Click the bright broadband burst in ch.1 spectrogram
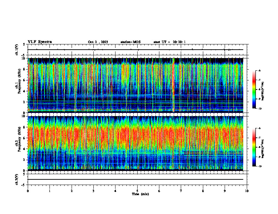Viewport: 278px width, 214px height. click(173, 85)
